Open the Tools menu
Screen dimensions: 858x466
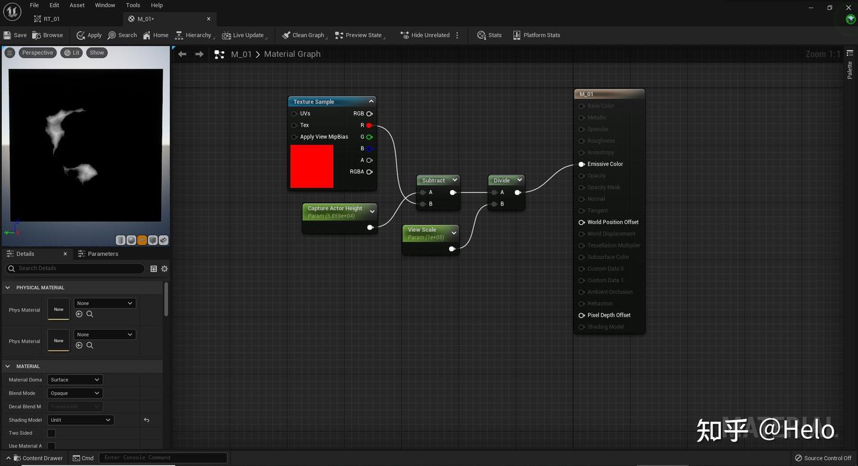132,5
